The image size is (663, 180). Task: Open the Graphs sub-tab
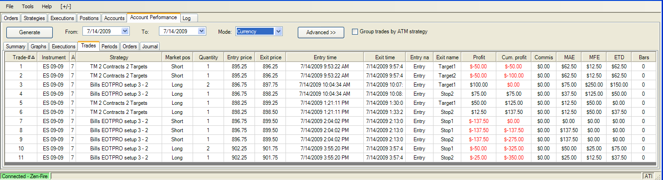point(39,46)
